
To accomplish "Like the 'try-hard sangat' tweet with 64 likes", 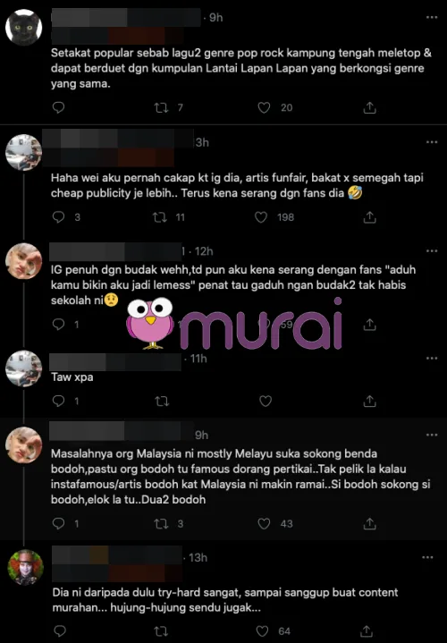I will (262, 631).
